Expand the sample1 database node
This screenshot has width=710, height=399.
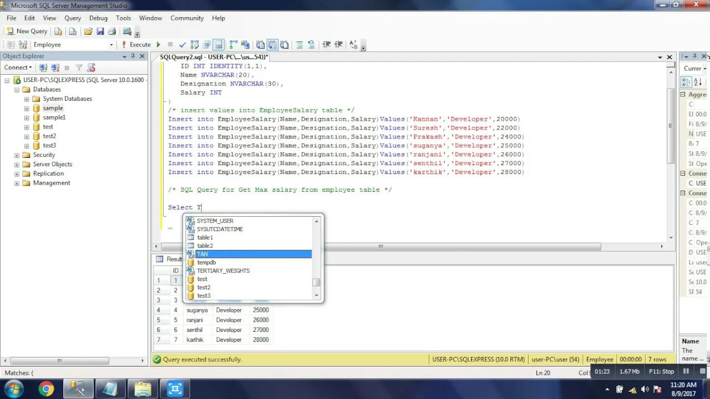27,117
